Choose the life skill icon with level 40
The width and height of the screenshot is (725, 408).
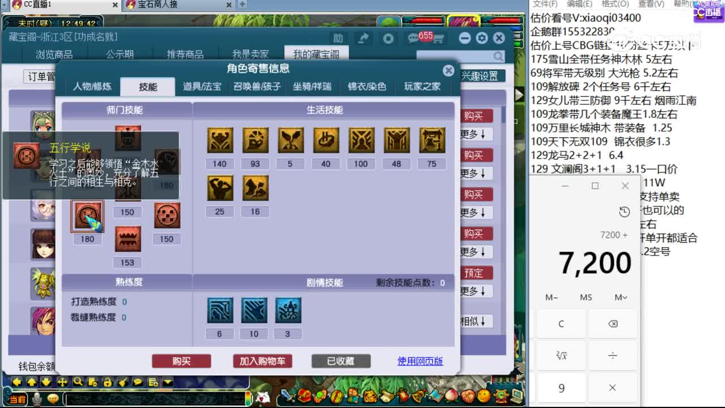(x=326, y=140)
